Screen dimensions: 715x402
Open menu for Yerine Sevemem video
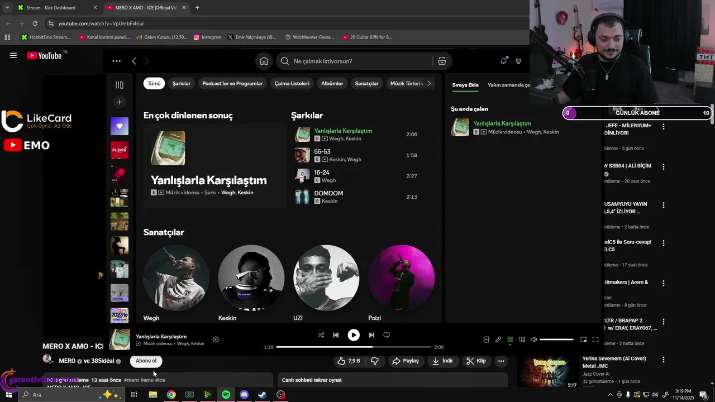[x=664, y=360]
